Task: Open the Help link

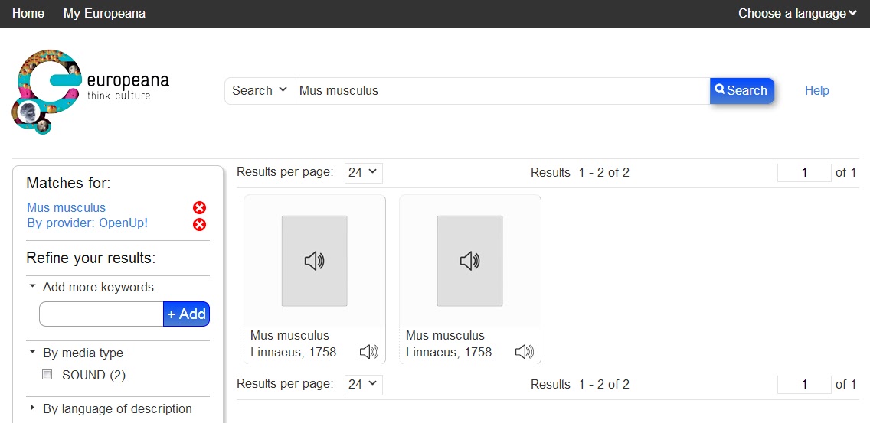Action: pos(816,90)
